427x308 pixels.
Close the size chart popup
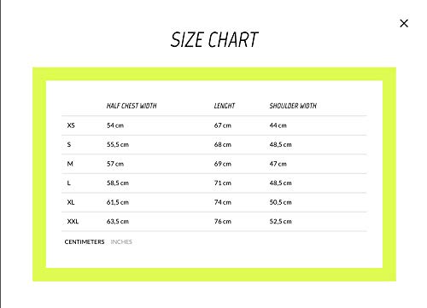(404, 23)
